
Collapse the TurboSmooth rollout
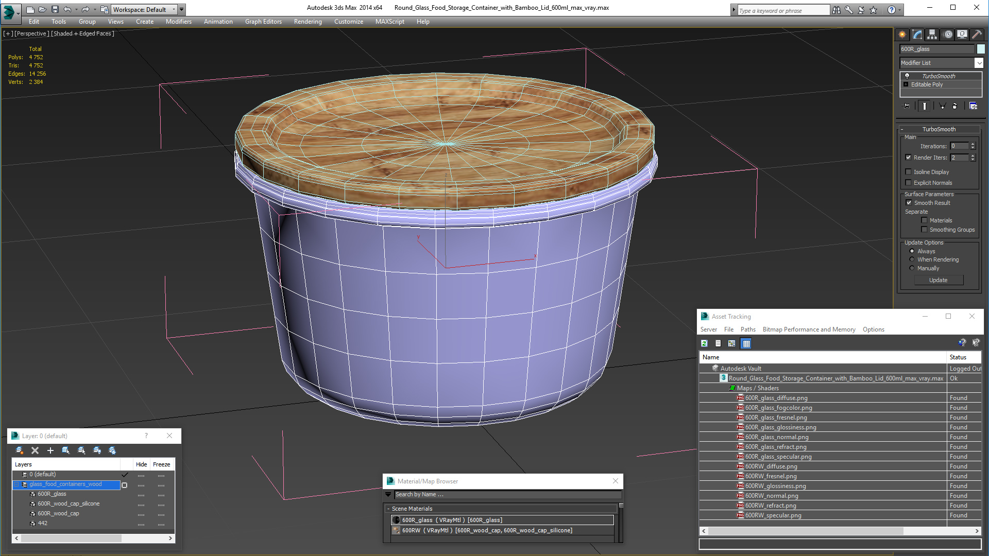coord(902,129)
